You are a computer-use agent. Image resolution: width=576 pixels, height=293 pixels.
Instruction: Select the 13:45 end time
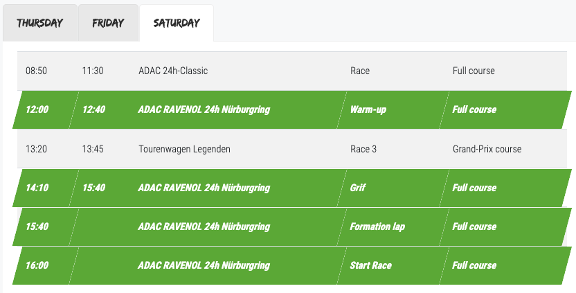[93, 149]
